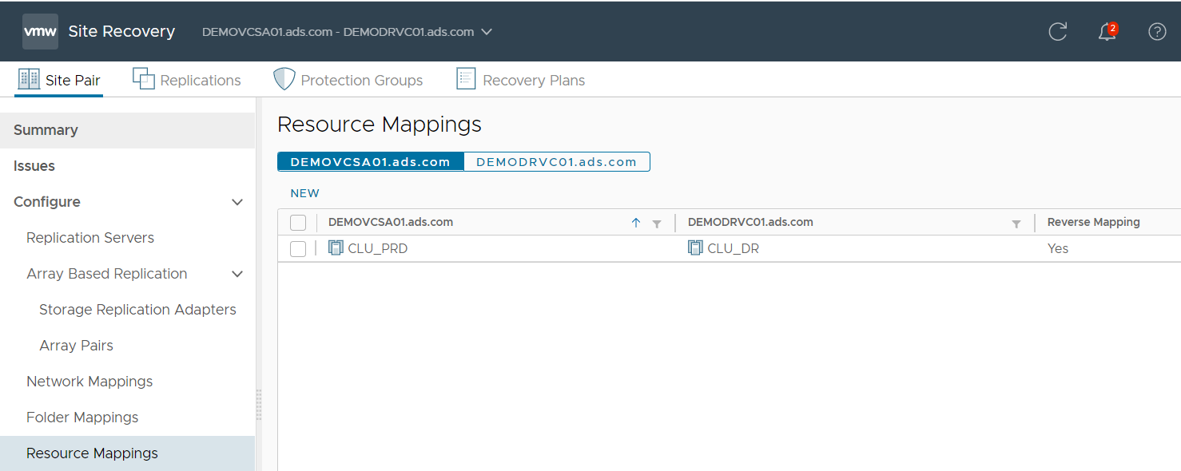Collapse the Array Based Replication section
This screenshot has width=1181, height=471.
pos(237,274)
